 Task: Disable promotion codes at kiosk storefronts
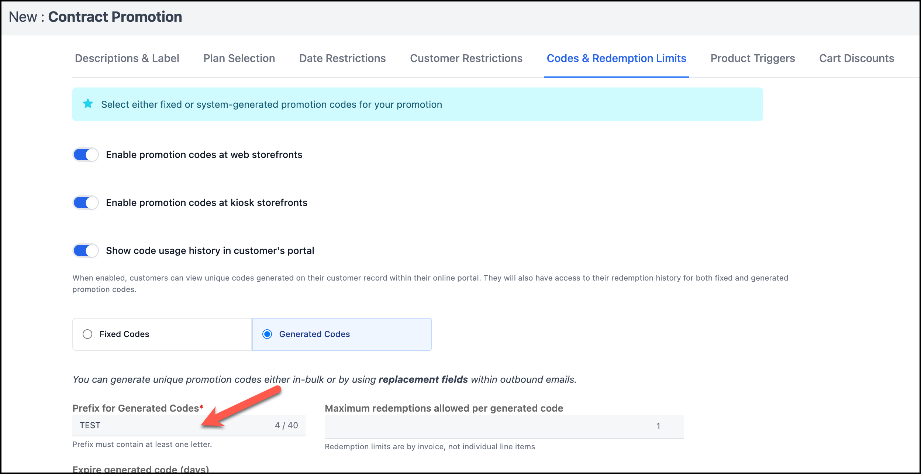pyautogui.click(x=86, y=203)
